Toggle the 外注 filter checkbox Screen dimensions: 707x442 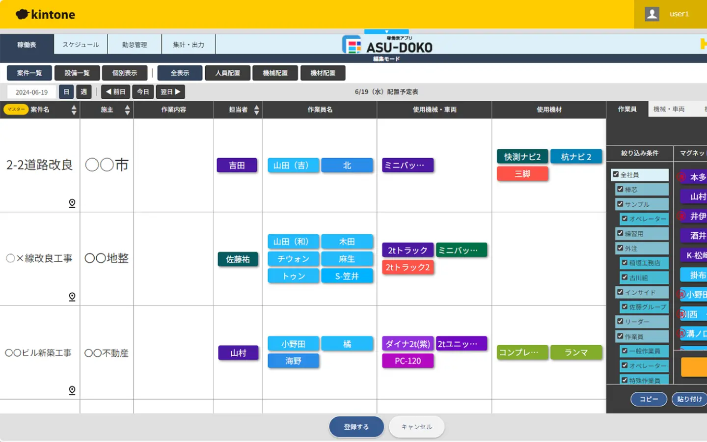point(620,248)
